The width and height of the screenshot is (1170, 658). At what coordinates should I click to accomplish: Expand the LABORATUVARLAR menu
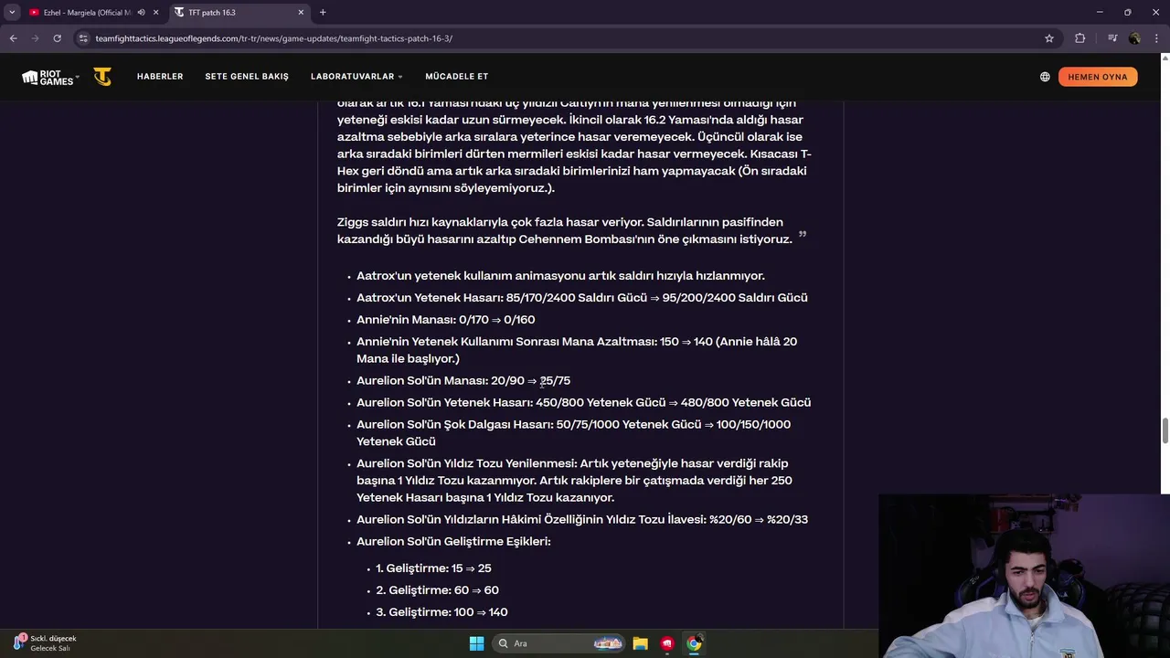[356, 77]
